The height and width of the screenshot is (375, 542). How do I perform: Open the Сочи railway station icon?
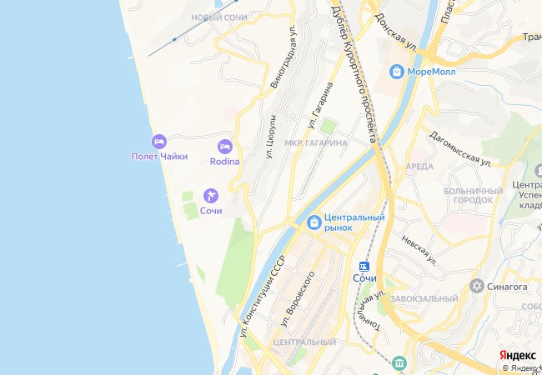click(364, 267)
